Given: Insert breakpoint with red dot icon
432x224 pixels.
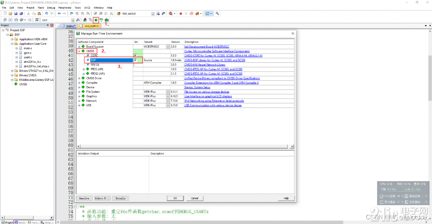Looking at the screenshot, I should (181, 14).
